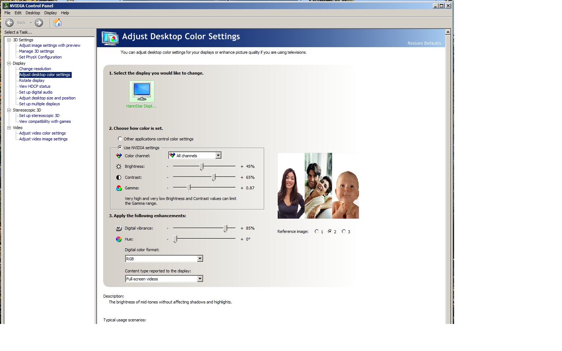Image resolution: width=562 pixels, height=351 pixels.
Task: Open the File menu
Action: click(x=7, y=13)
